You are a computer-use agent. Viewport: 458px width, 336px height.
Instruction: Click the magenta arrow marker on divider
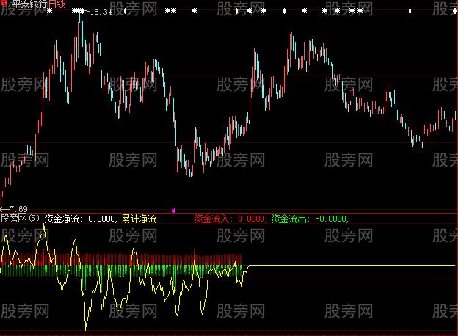click(x=172, y=211)
